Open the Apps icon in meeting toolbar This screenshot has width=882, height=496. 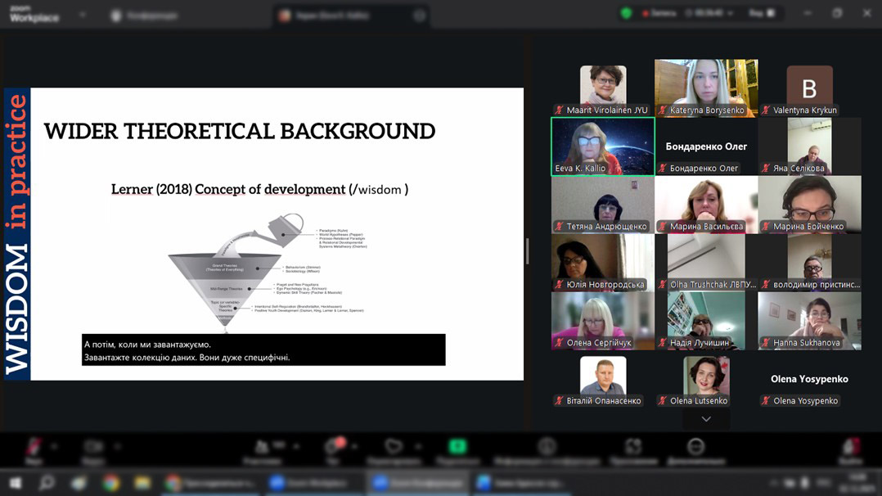tap(633, 448)
